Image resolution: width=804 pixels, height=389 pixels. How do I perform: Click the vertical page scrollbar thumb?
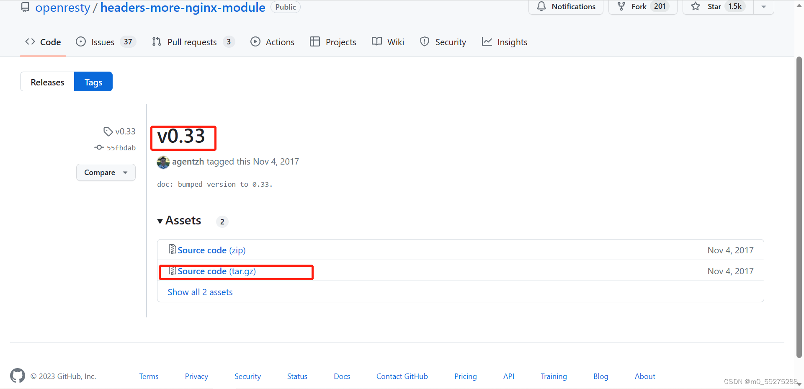[799, 207]
